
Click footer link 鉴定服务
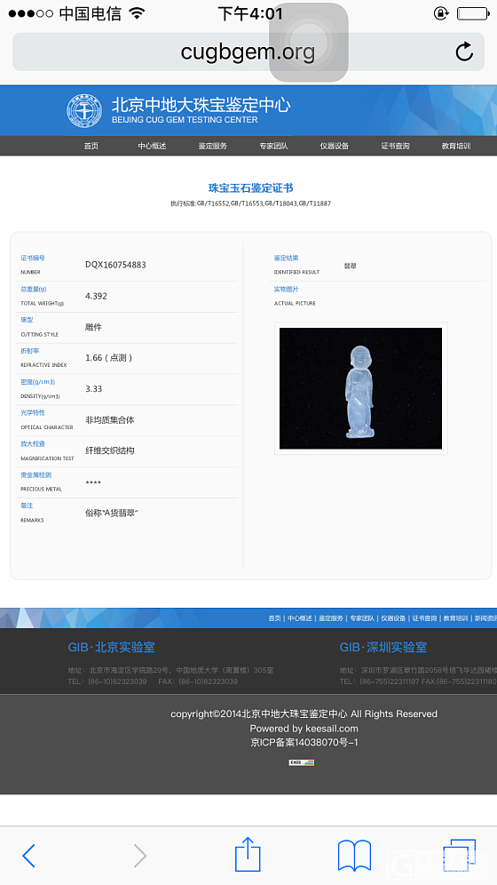[x=331, y=618]
